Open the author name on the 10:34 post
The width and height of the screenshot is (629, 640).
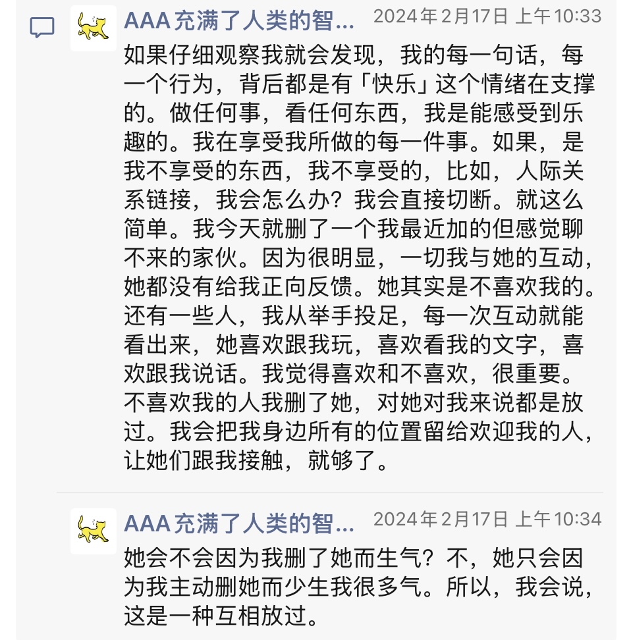238,523
